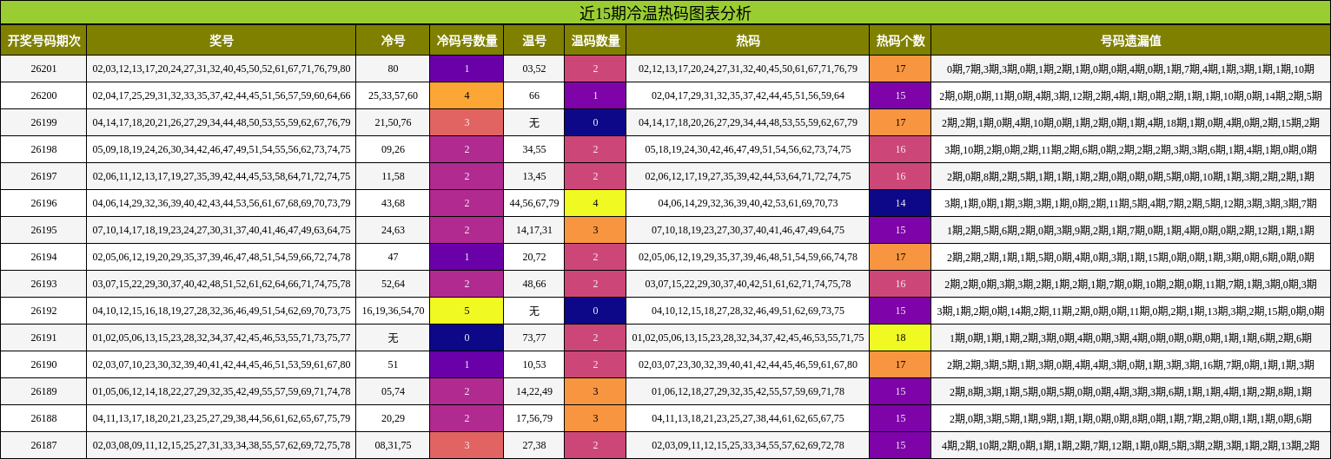The image size is (1331, 459).
Task: Click yellow hot count 18 in row 26191
Action: click(900, 338)
